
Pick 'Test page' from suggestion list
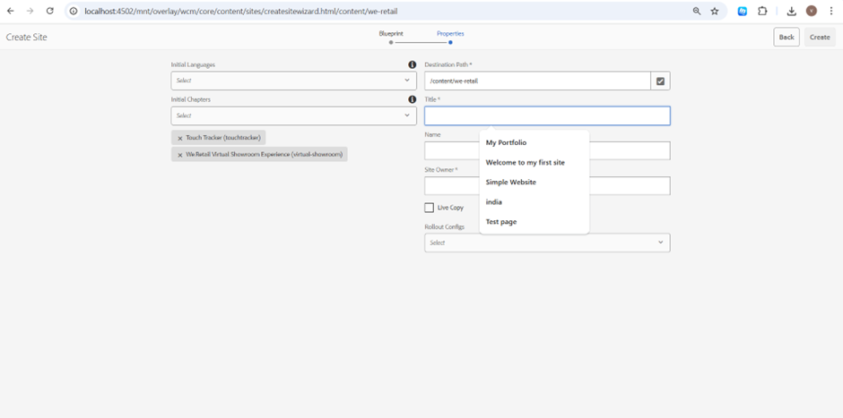coord(501,221)
